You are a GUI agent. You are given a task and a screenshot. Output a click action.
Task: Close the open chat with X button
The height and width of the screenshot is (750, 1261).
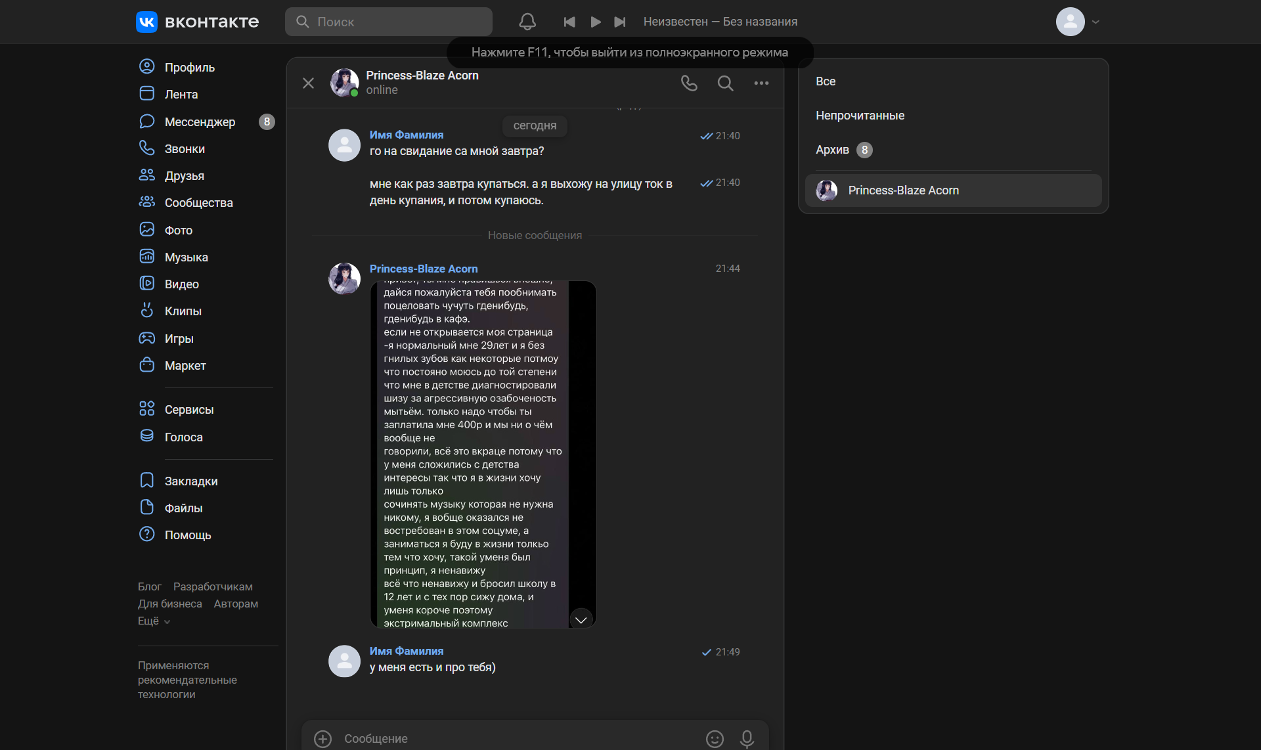[x=308, y=83]
